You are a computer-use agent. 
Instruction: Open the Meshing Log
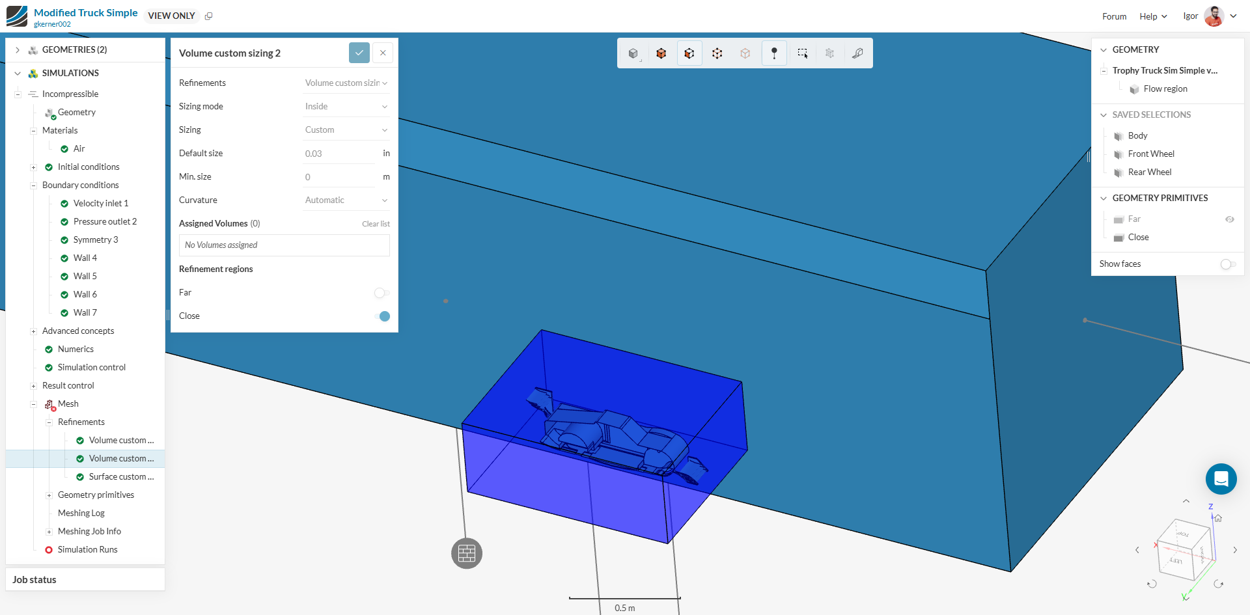click(x=81, y=513)
